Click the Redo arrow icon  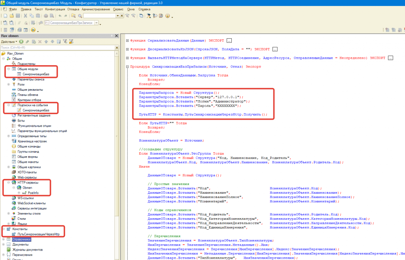click(x=66, y=16)
